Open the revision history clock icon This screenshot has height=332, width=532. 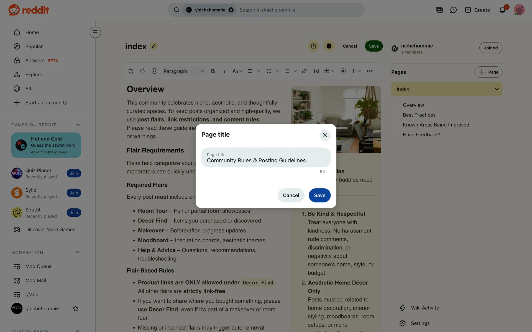point(313,46)
